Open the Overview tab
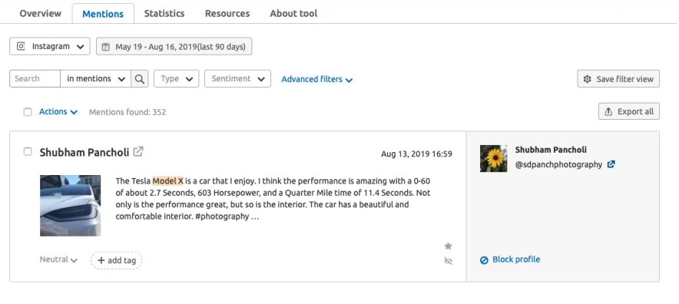Viewport: 679px width, 304px height. (40, 13)
